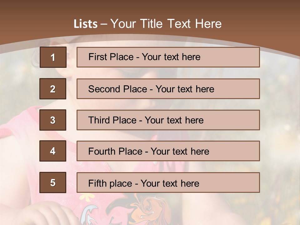Click 'Second Place' words in second bar
Viewport: 300px width, 225px height.
pyautogui.click(x=118, y=89)
